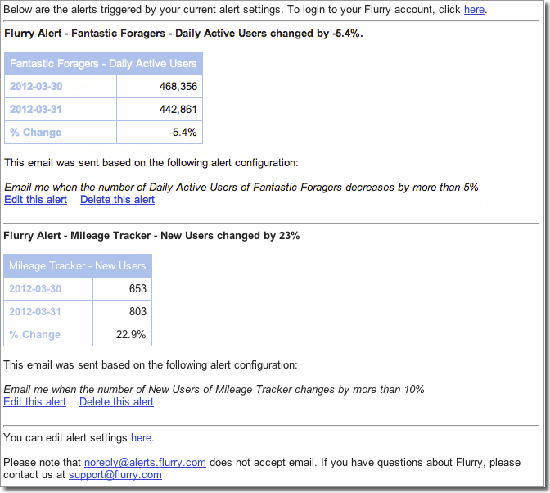This screenshot has width=550, height=493.
Task: Open alert settings via the "here" link
Action: (x=141, y=438)
